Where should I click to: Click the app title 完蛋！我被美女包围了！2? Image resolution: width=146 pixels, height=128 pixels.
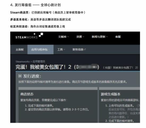tap(43, 67)
